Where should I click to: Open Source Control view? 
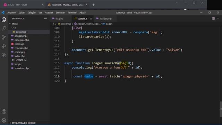pos(4,37)
